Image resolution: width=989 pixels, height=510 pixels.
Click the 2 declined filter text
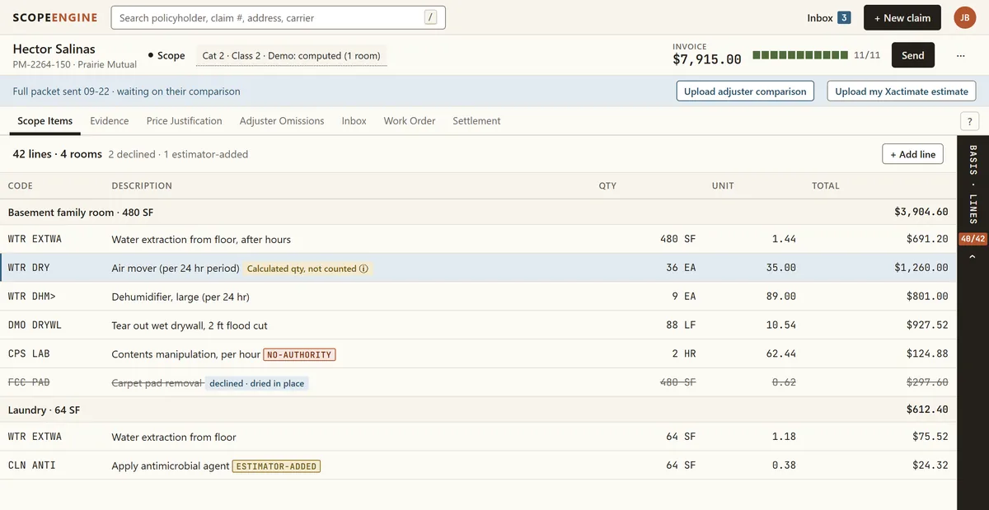click(132, 154)
